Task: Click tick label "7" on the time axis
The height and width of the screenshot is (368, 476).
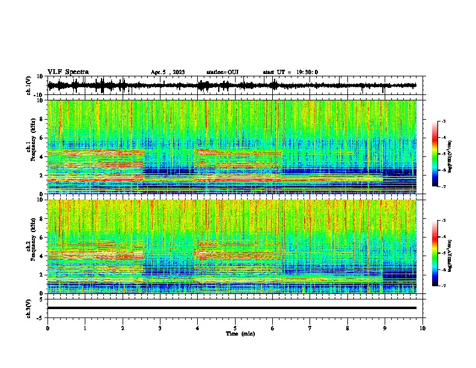Action: tap(310, 328)
